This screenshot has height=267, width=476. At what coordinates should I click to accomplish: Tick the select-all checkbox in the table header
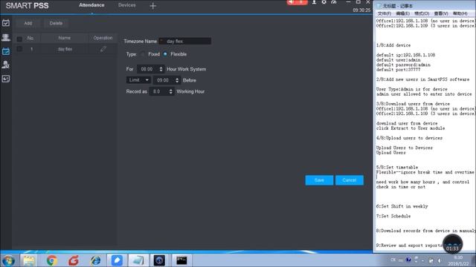click(19, 39)
